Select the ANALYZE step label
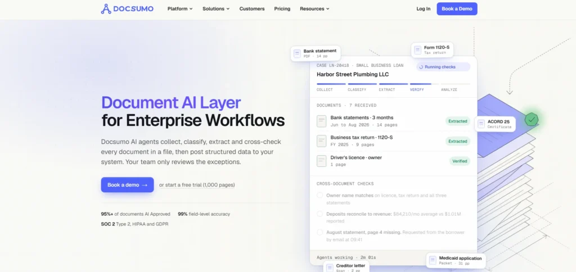Screen dimensions: 576x272 pyautogui.click(x=449, y=89)
